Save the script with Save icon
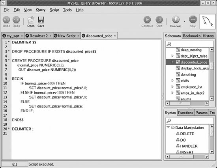 pos(41,20)
